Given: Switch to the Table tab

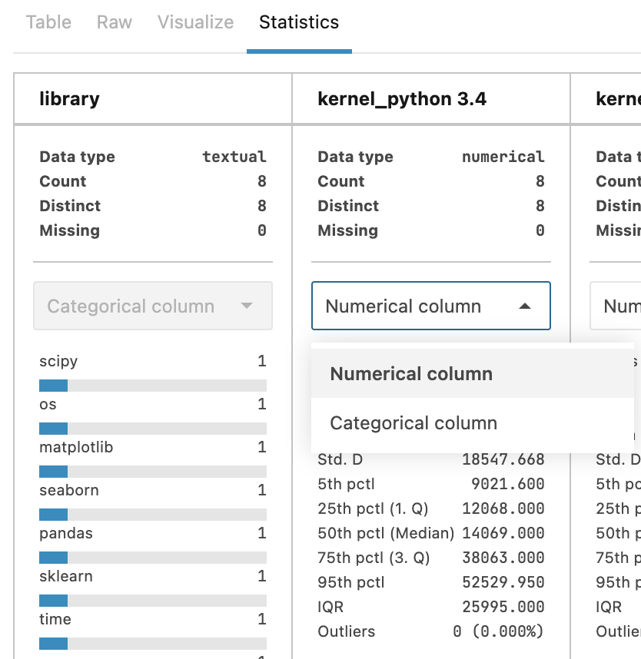Looking at the screenshot, I should (x=48, y=22).
